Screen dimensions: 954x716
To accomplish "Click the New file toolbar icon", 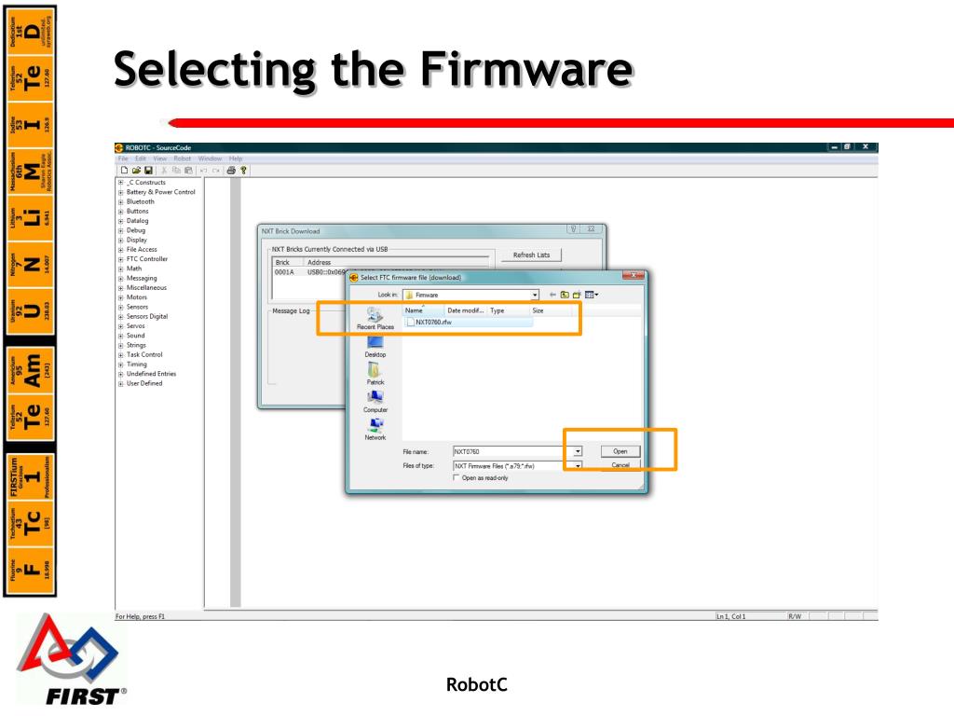I will click(x=124, y=171).
